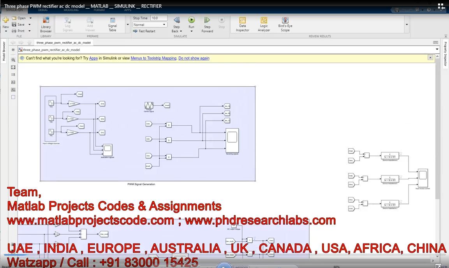Click the Fit to View palette icon
449x268 pixels.
pos(13,67)
